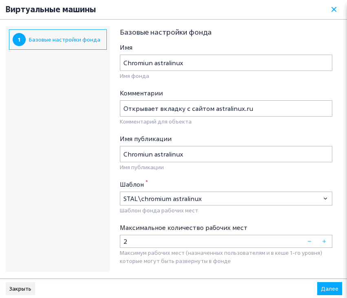Click the Далее button

point(329,289)
